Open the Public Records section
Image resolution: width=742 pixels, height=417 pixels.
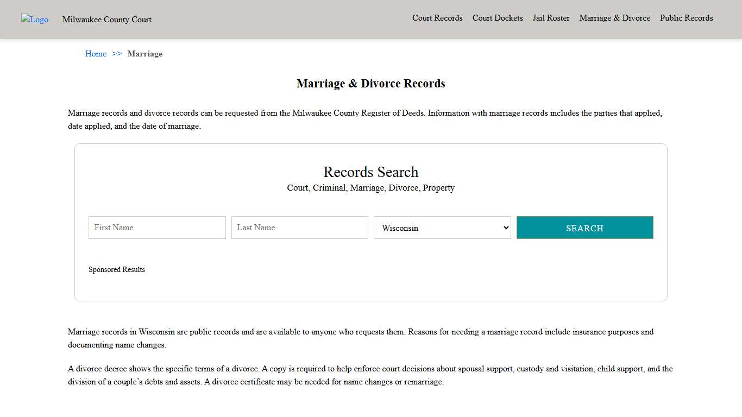686,18
